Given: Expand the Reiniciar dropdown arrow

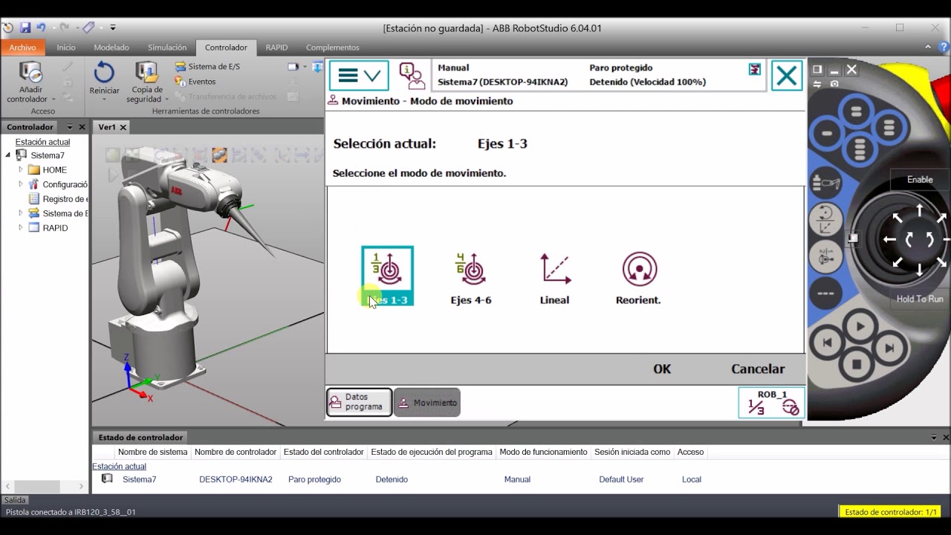Looking at the screenshot, I should coord(104,100).
